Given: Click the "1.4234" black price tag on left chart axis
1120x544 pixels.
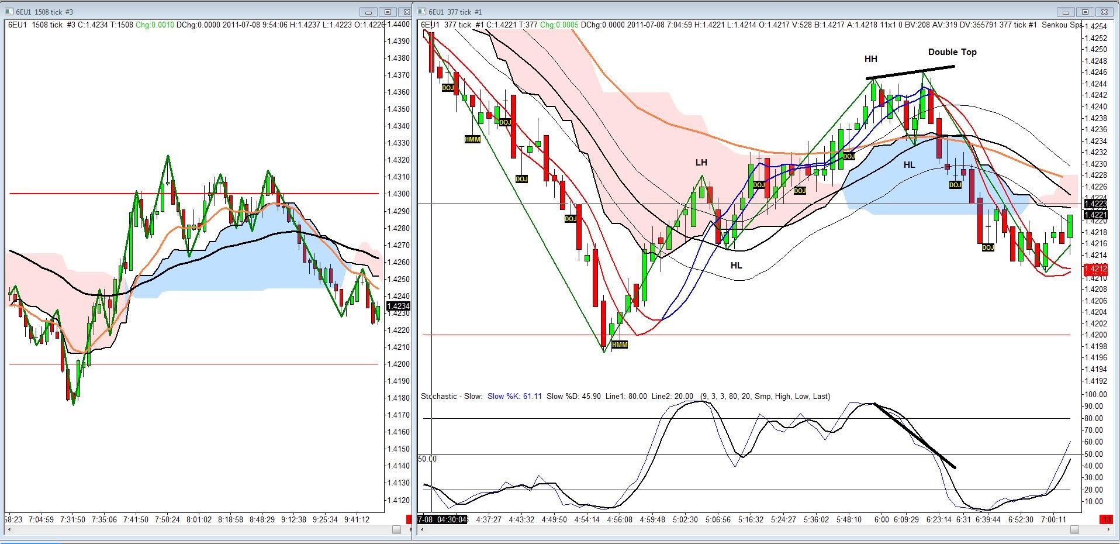Looking at the screenshot, I should tap(398, 307).
